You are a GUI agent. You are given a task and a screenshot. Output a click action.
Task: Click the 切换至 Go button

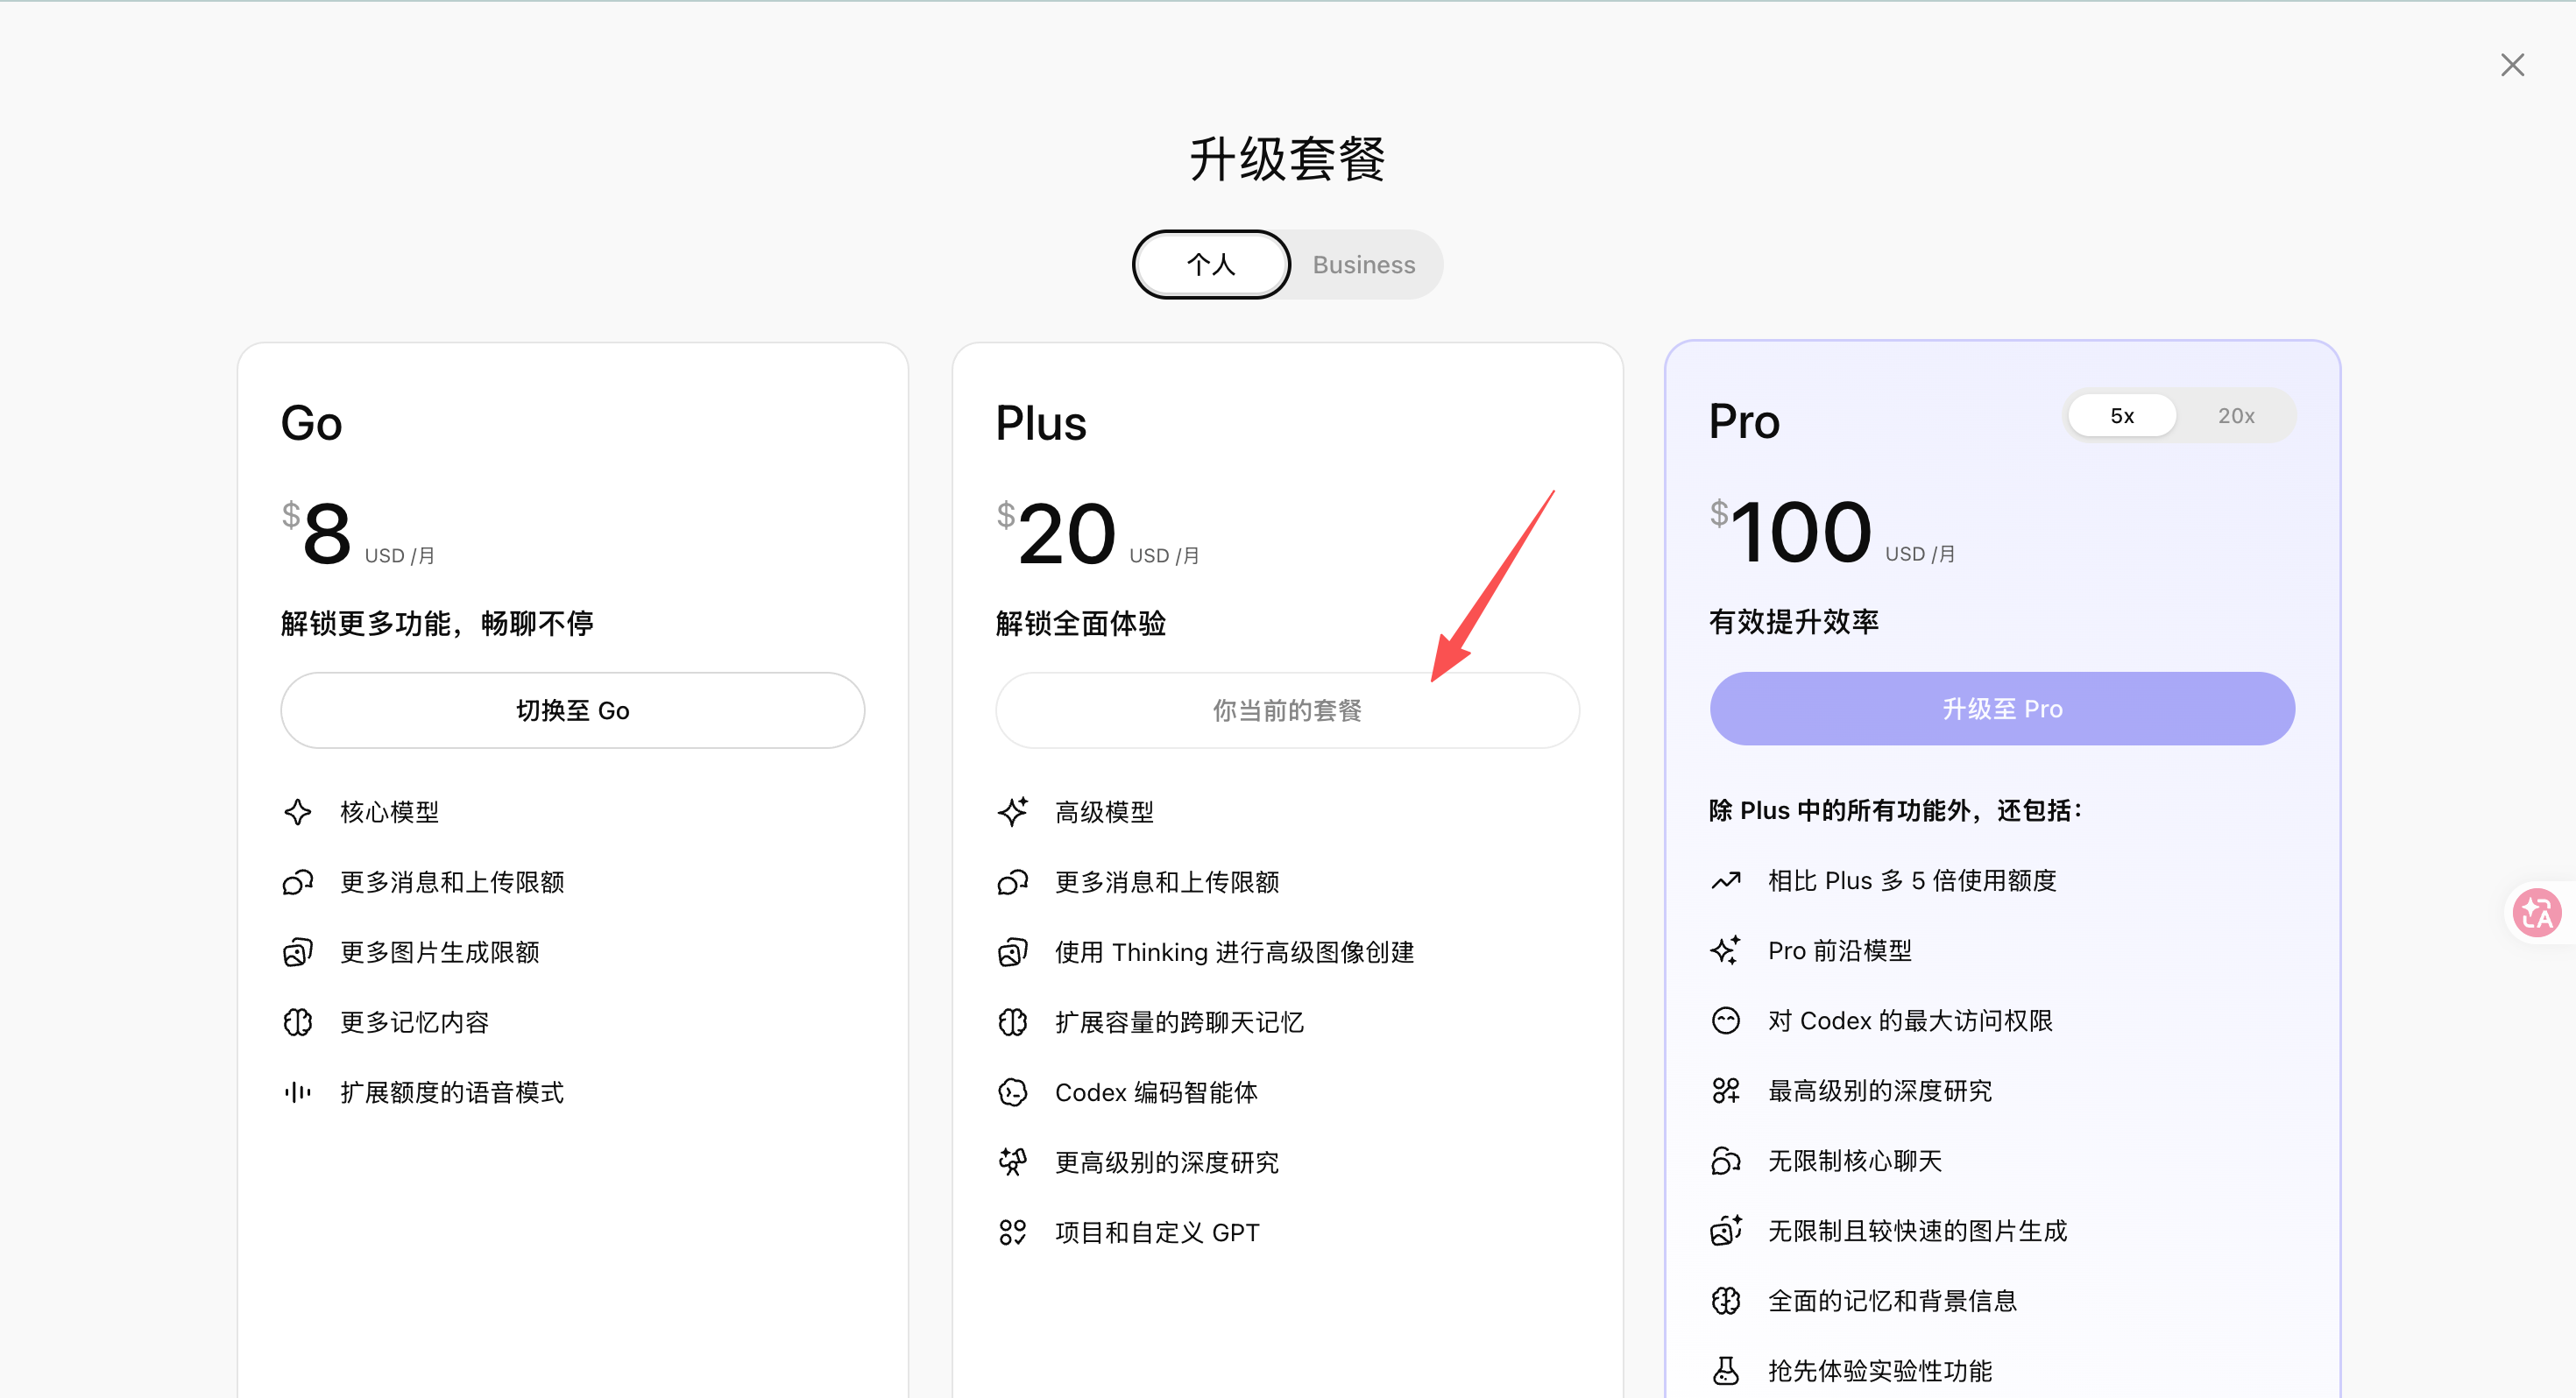tap(572, 710)
